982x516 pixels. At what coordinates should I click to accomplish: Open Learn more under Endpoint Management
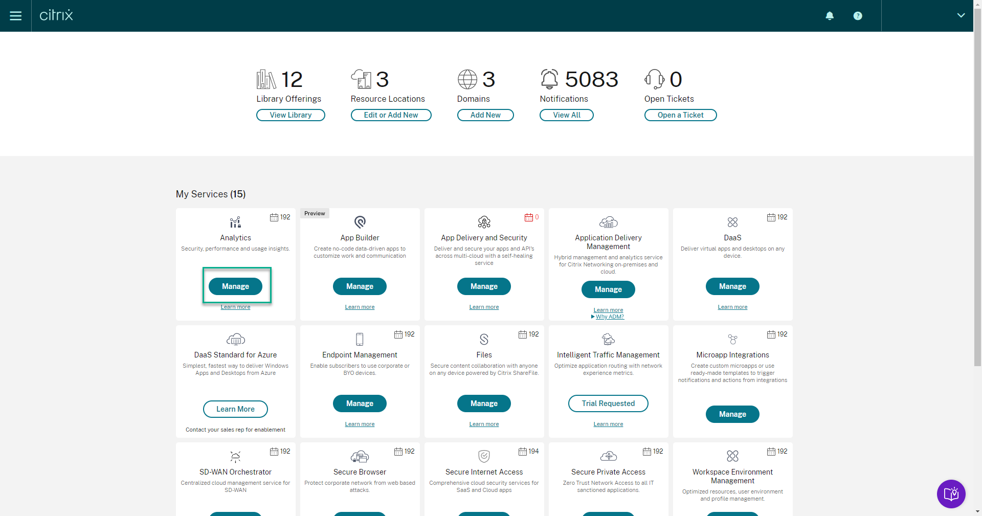pyautogui.click(x=360, y=424)
